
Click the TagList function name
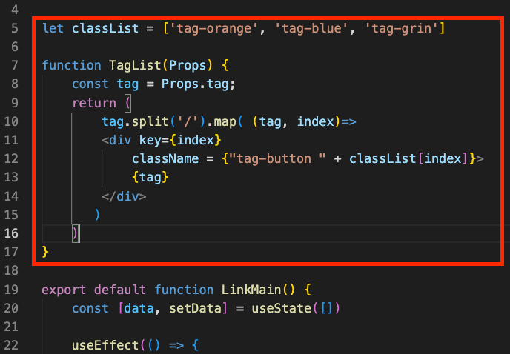coord(135,65)
